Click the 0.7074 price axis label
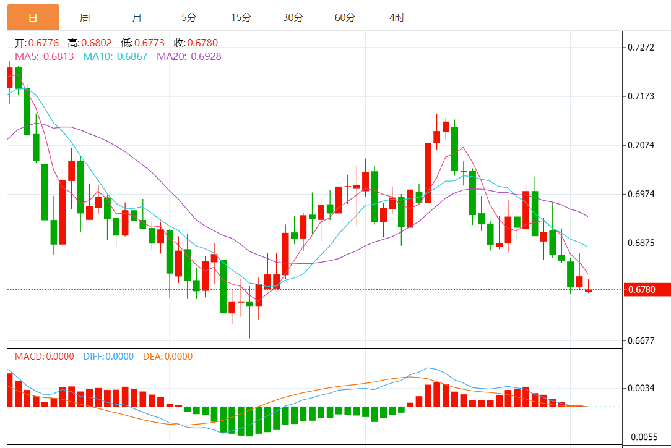 [x=641, y=145]
